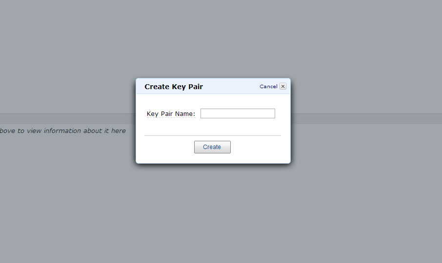
Task: Hit Create to generate the key pair
Action: coord(212,147)
